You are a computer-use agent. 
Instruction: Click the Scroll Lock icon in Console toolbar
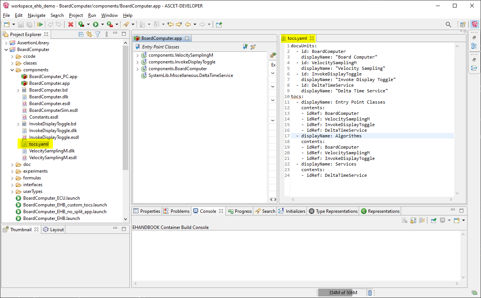(x=413, y=220)
